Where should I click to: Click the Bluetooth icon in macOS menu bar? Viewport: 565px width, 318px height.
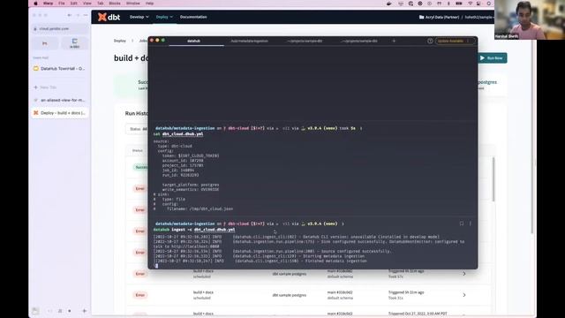point(448,4)
